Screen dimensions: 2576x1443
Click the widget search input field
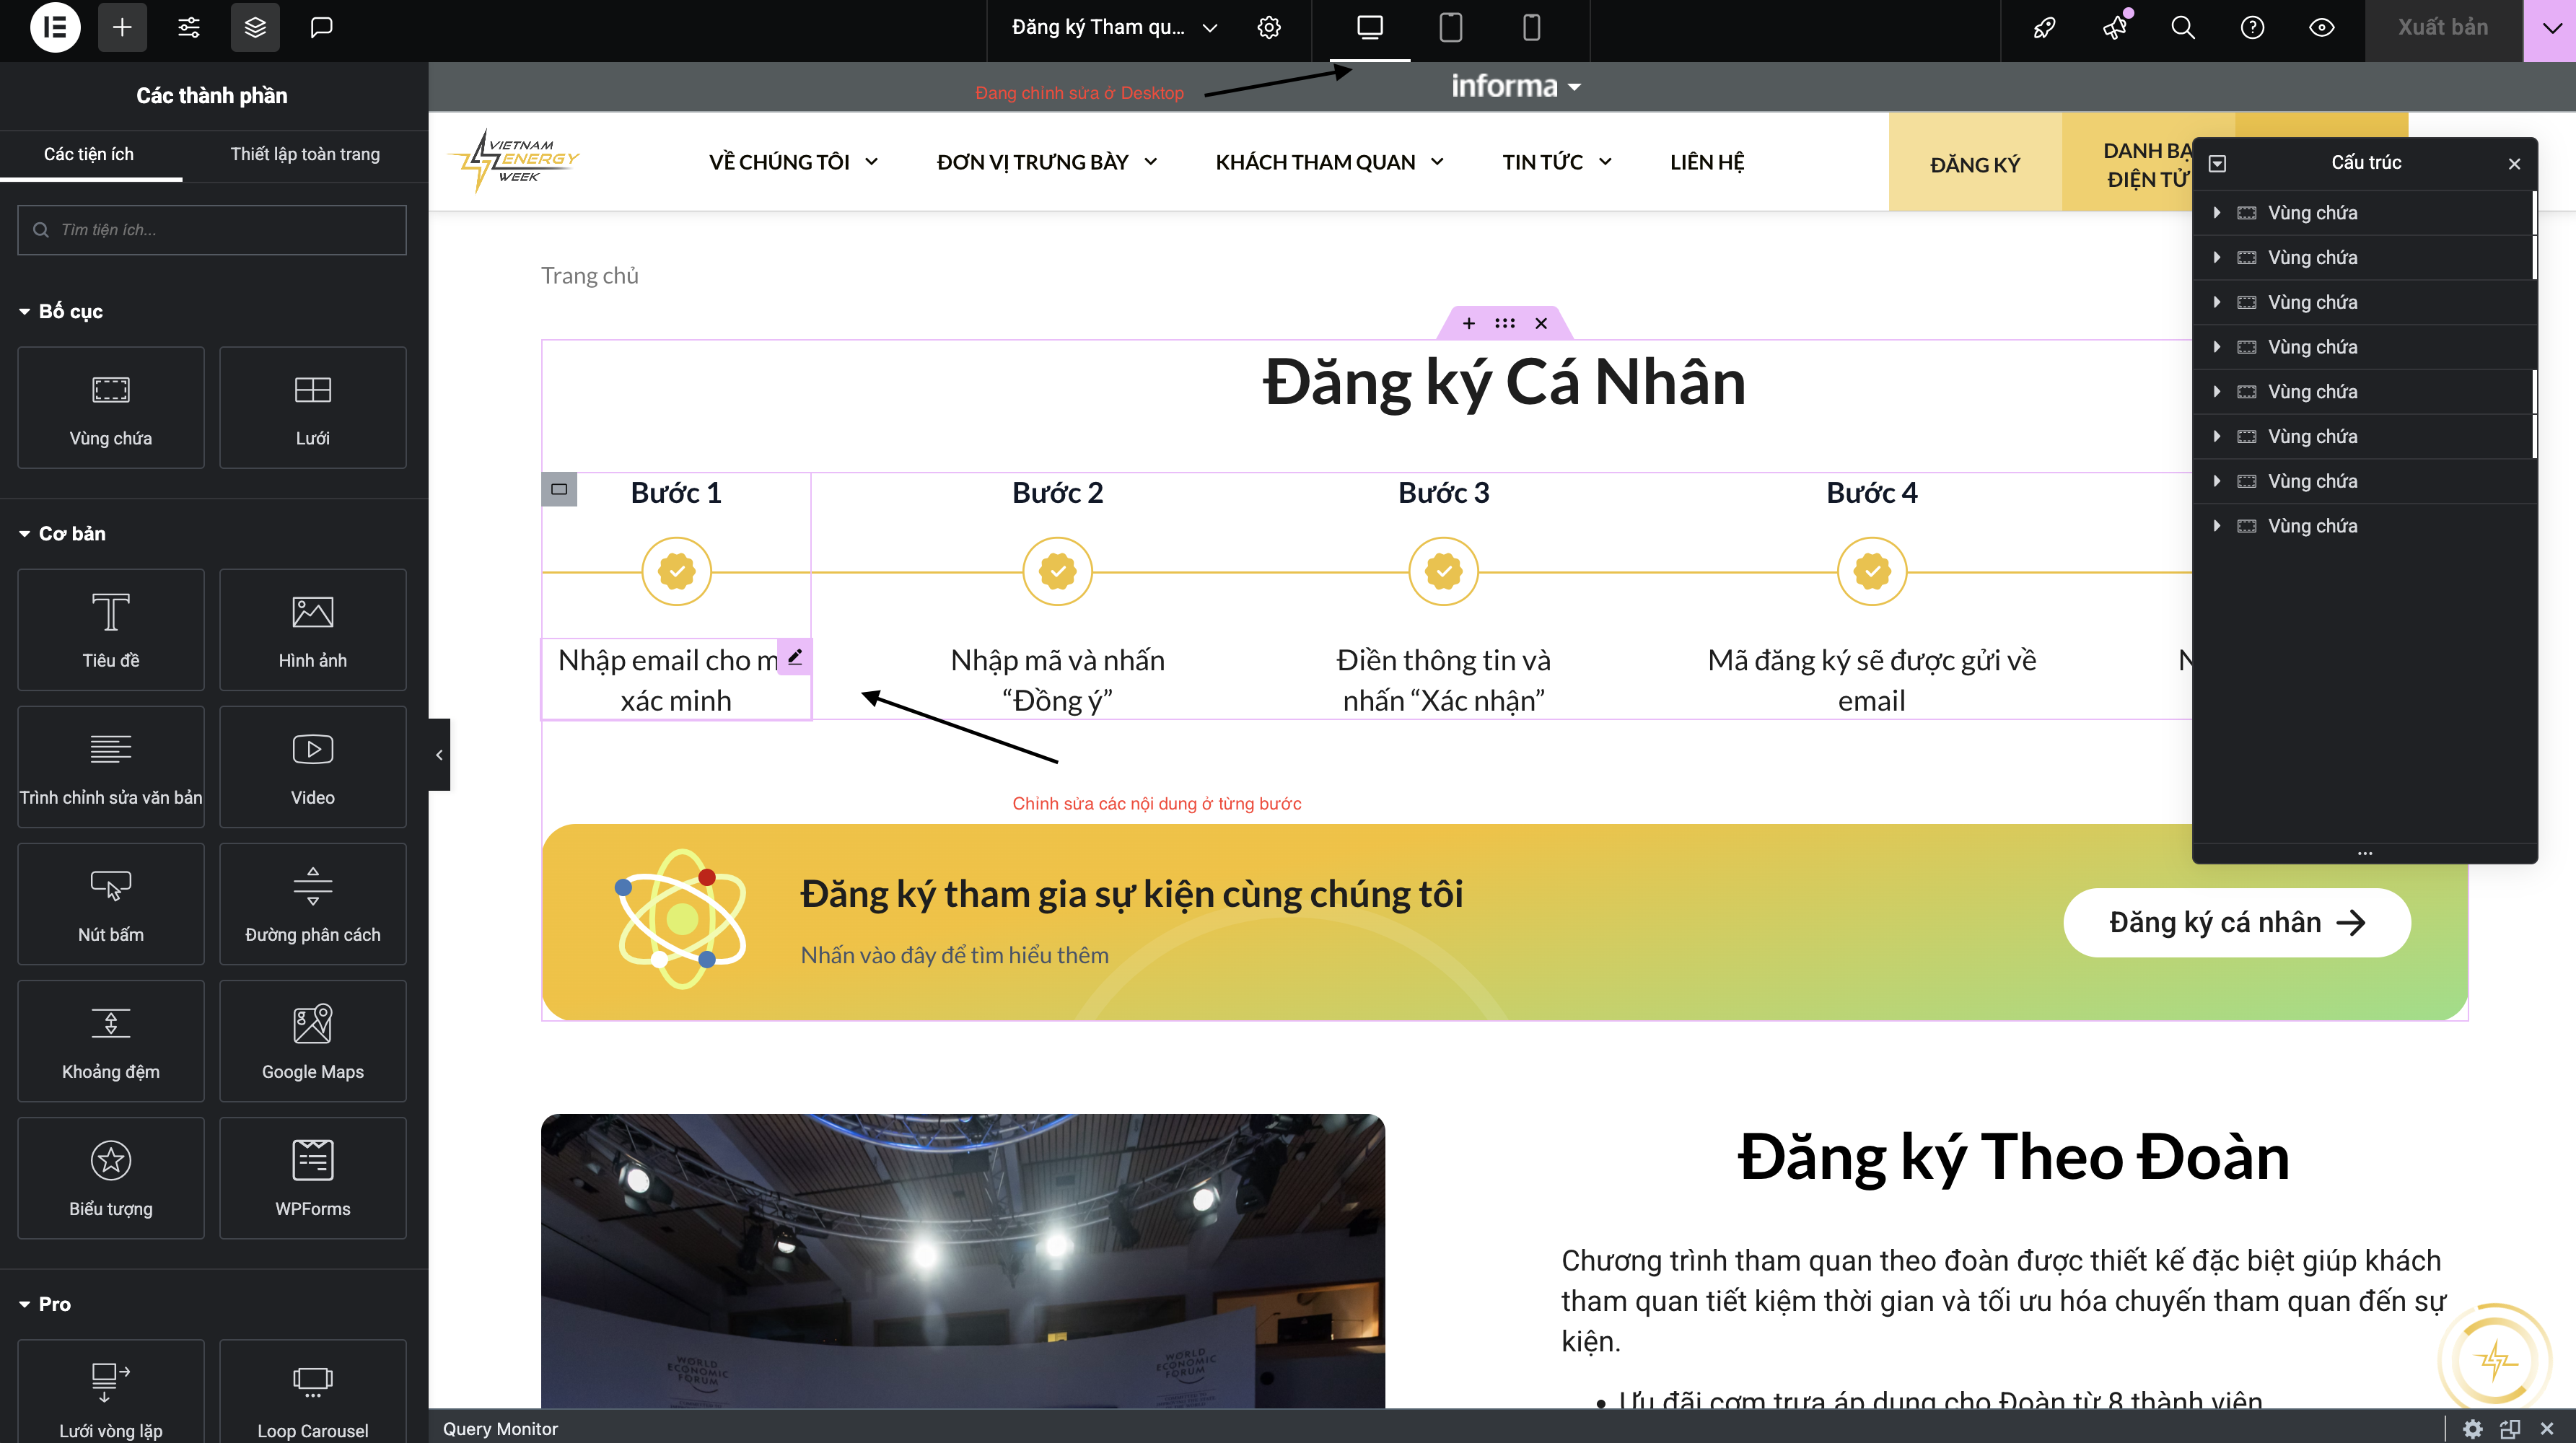212,230
